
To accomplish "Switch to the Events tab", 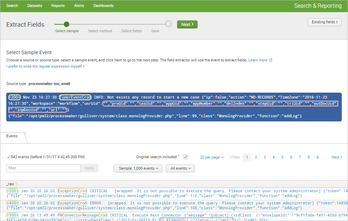I will pos(12,136).
